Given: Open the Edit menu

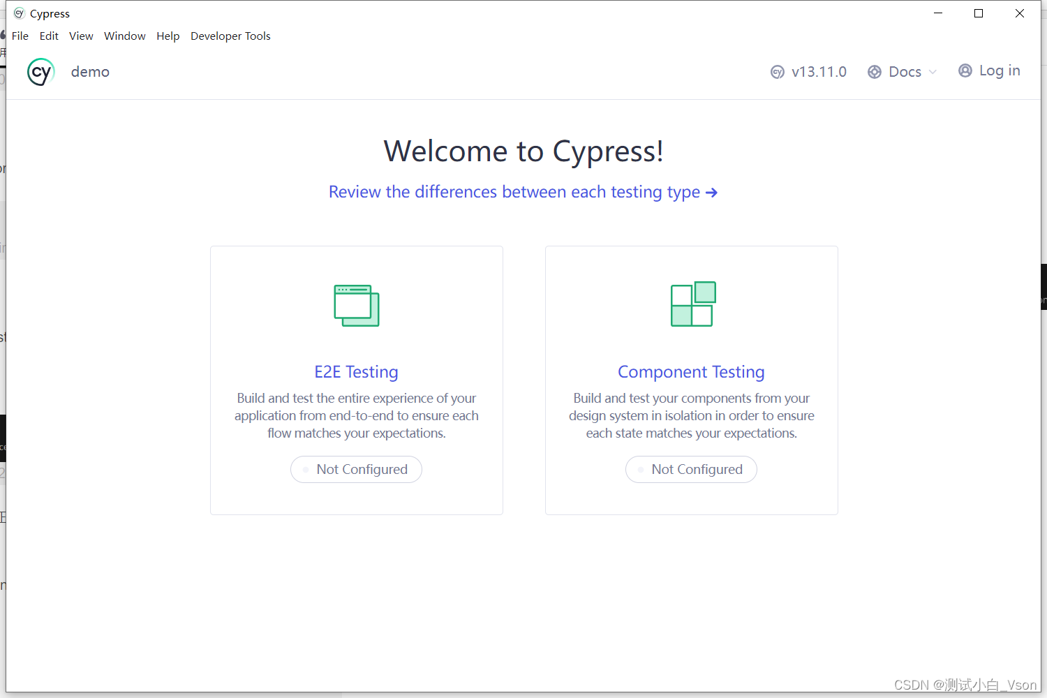Looking at the screenshot, I should coord(49,36).
